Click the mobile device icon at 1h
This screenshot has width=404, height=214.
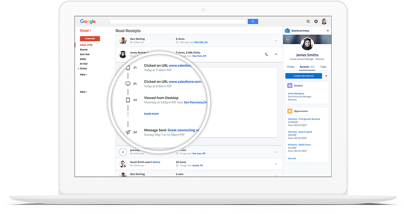pyautogui.click(x=128, y=68)
